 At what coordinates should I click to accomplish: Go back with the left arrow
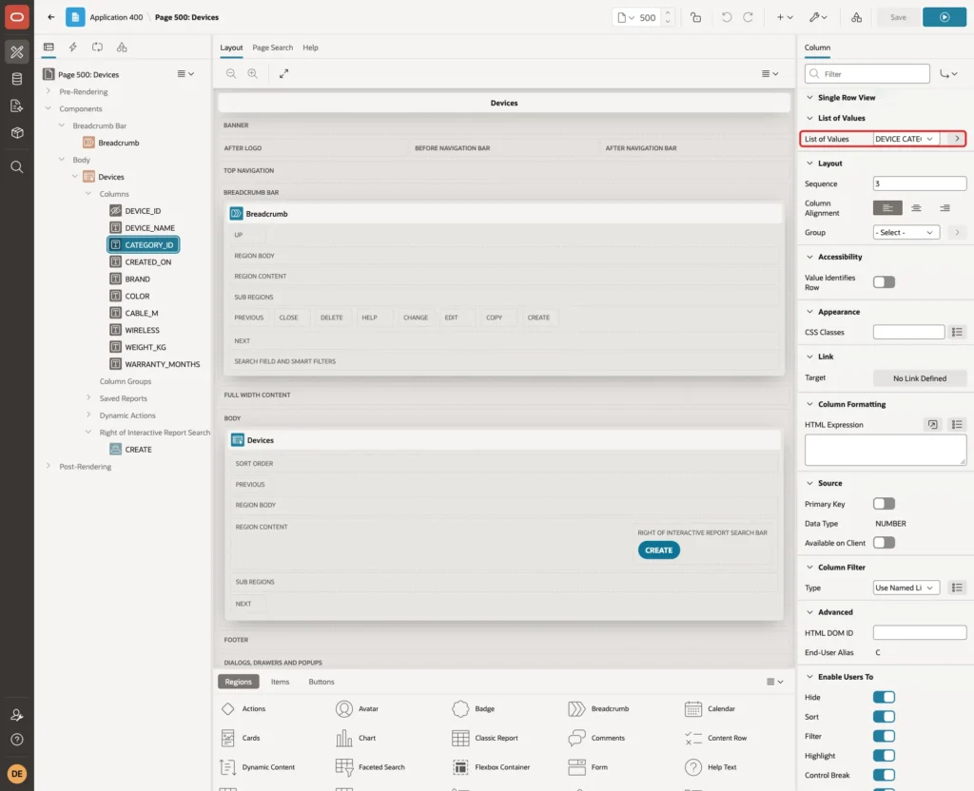click(x=51, y=17)
